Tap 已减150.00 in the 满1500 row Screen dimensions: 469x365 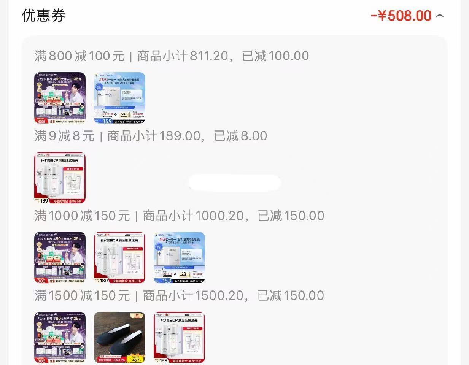tap(291, 295)
